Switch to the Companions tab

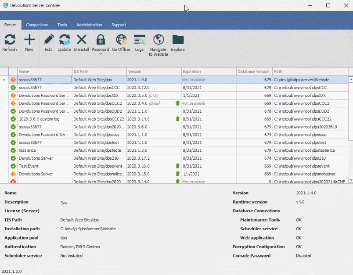coord(37,25)
